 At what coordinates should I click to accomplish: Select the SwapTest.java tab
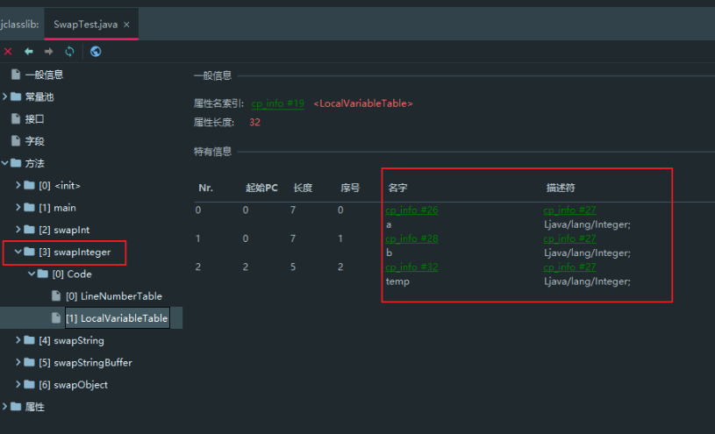86,25
